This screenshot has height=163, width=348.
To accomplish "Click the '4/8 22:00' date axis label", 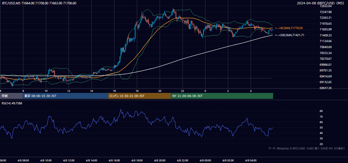I will click(183, 161).
